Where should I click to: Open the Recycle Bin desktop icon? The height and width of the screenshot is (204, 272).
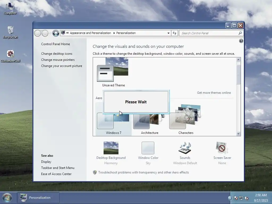pyautogui.click(x=10, y=32)
